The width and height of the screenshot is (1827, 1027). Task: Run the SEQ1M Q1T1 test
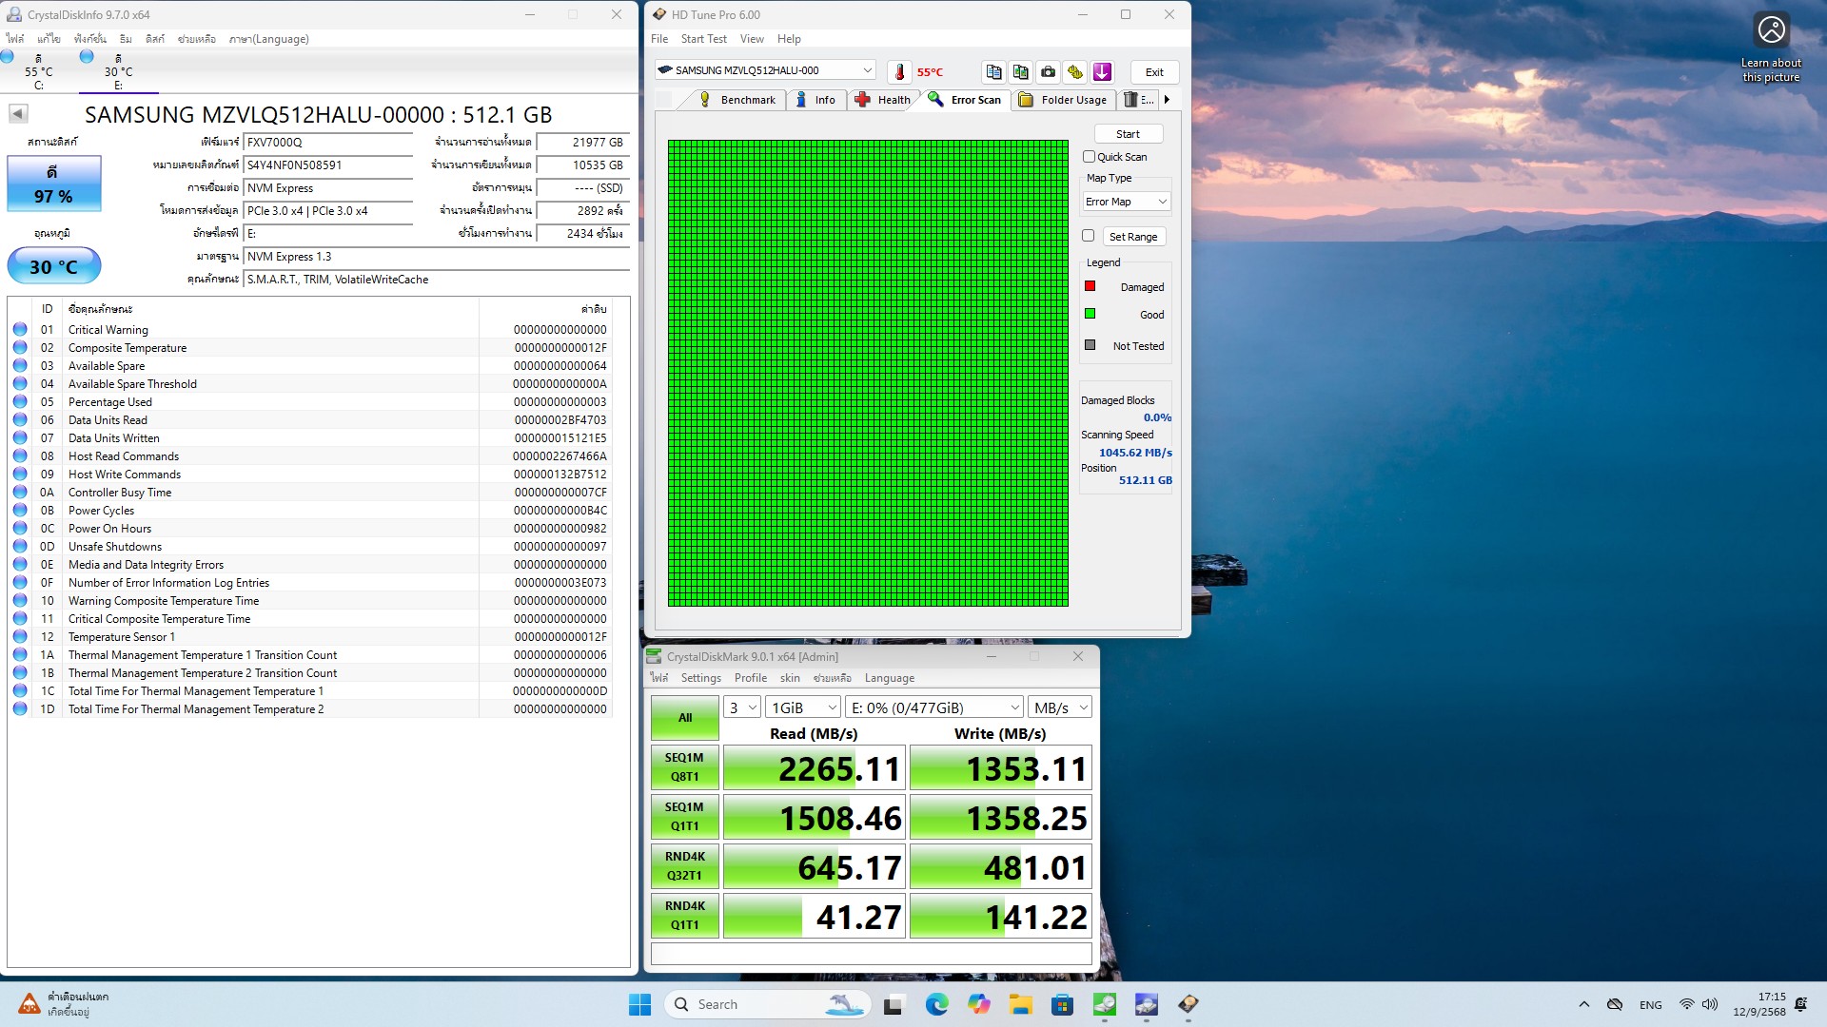(x=684, y=817)
